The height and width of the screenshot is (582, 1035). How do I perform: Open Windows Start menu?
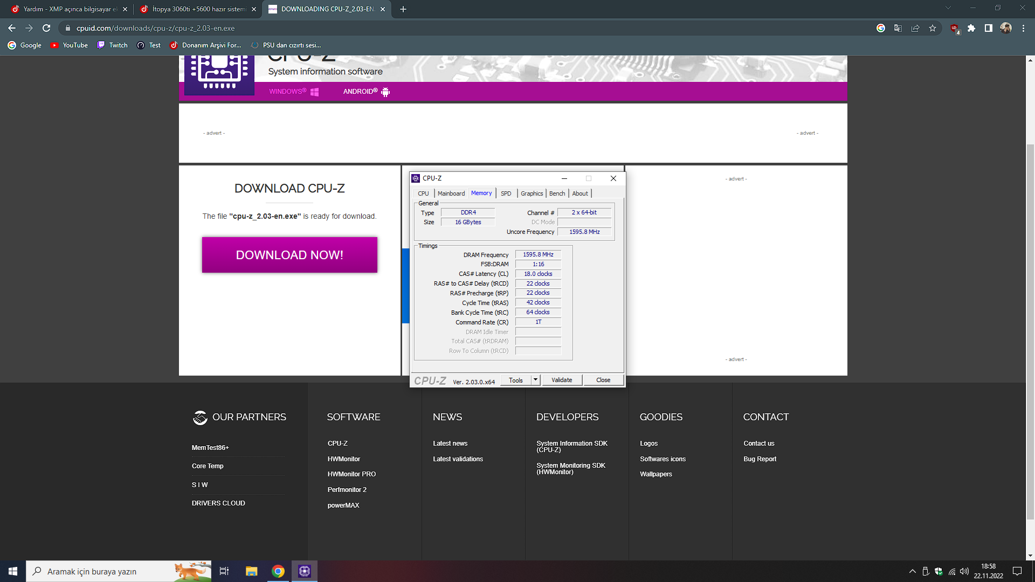[13, 571]
